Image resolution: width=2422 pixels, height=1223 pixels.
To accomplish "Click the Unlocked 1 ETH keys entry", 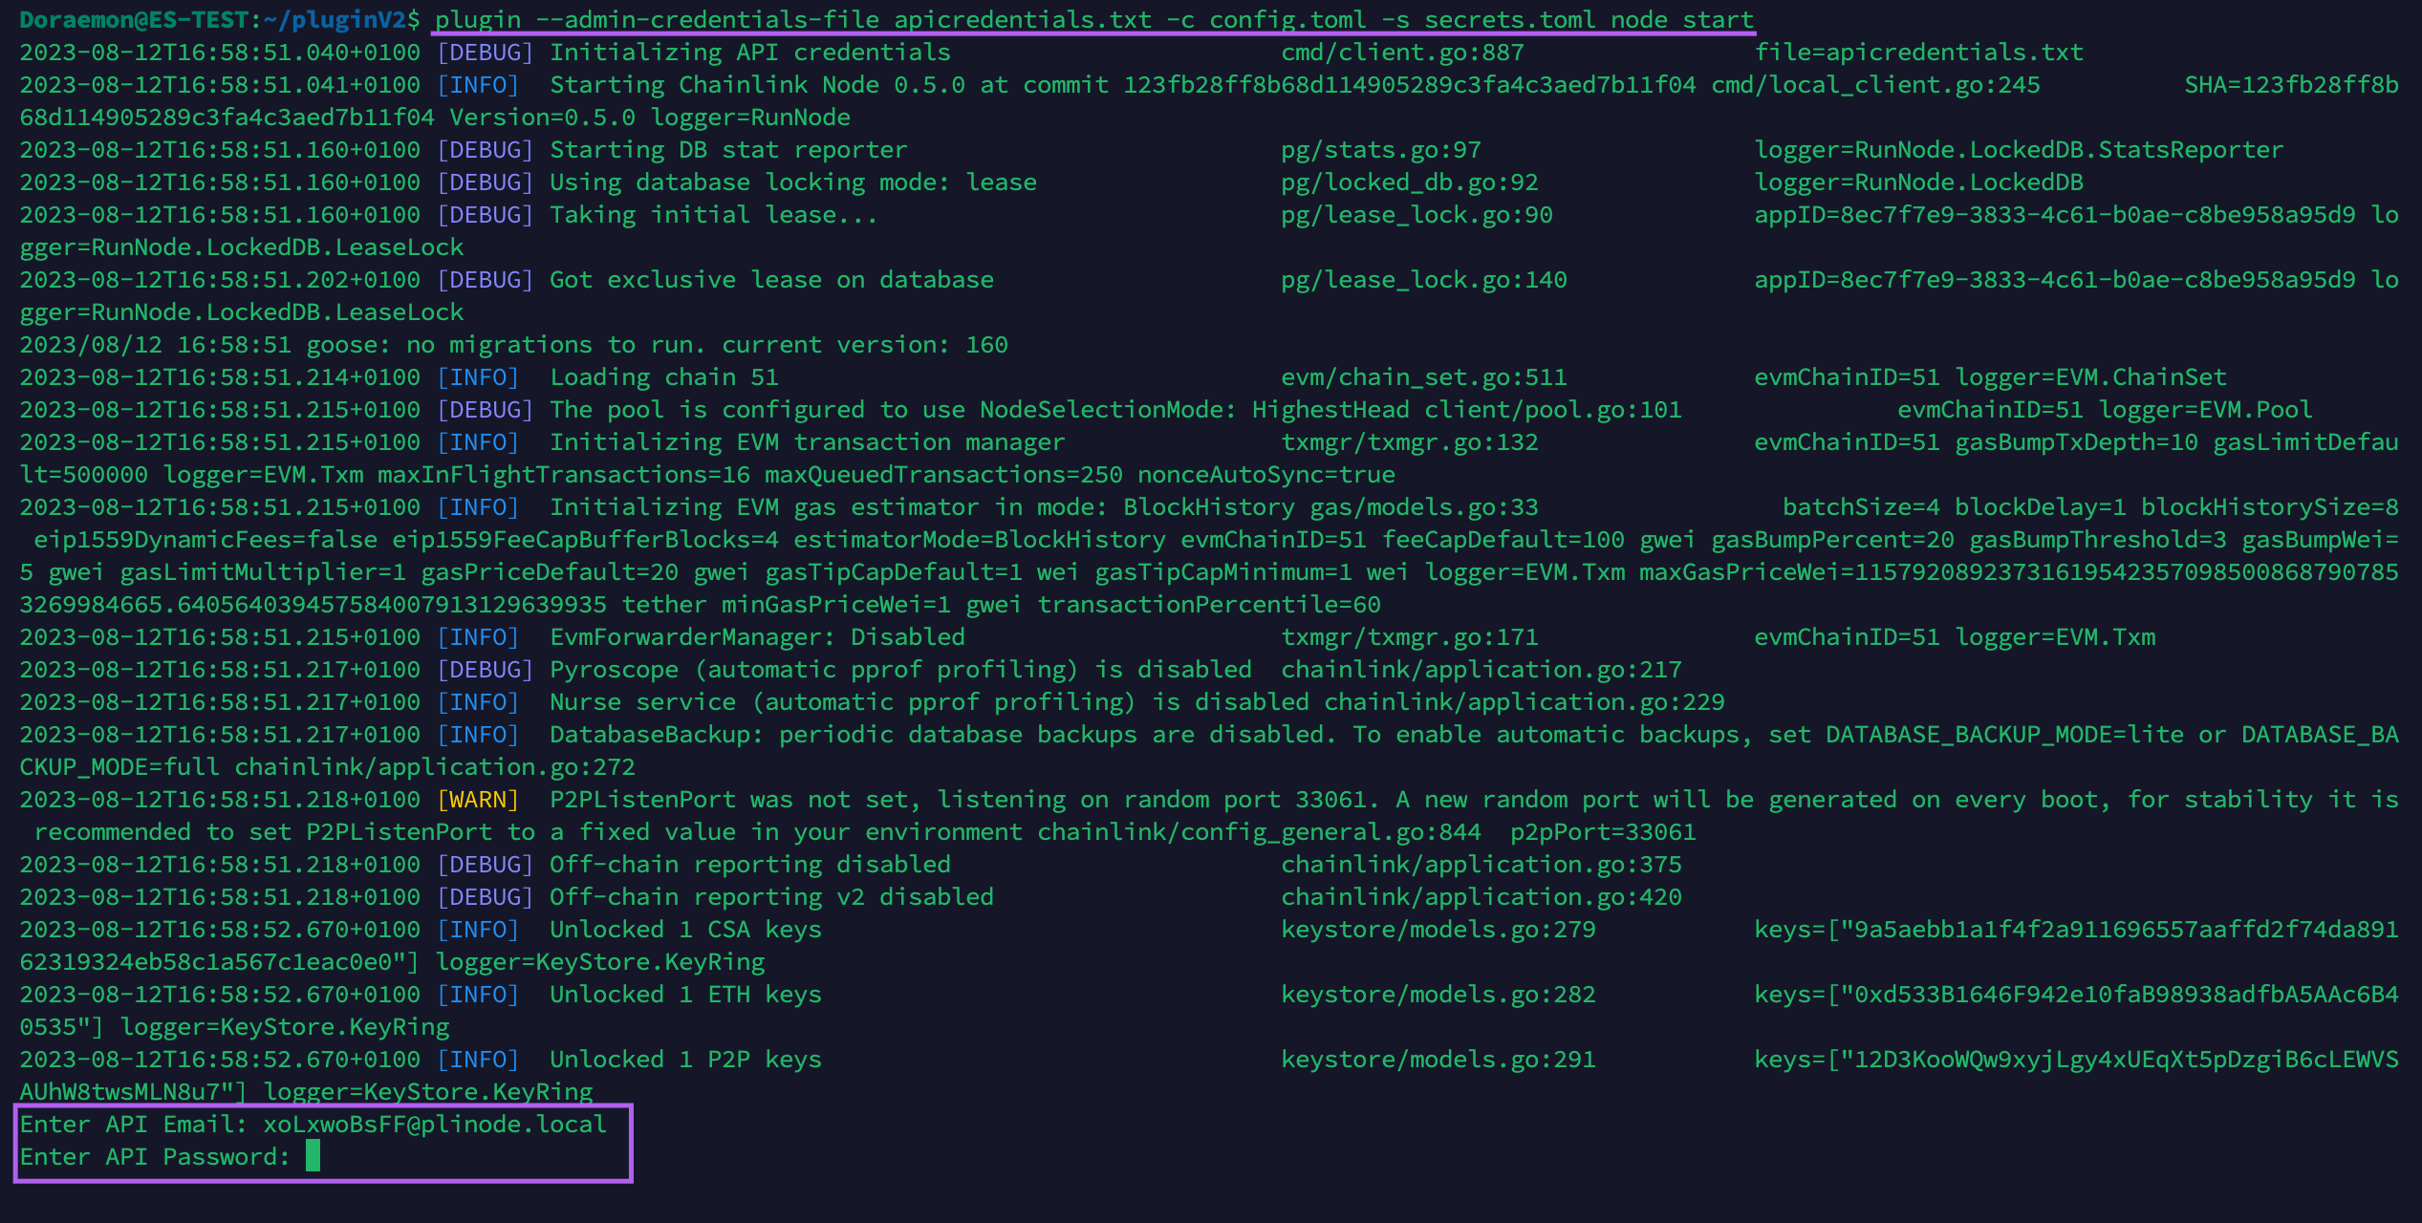I will pyautogui.click(x=684, y=994).
